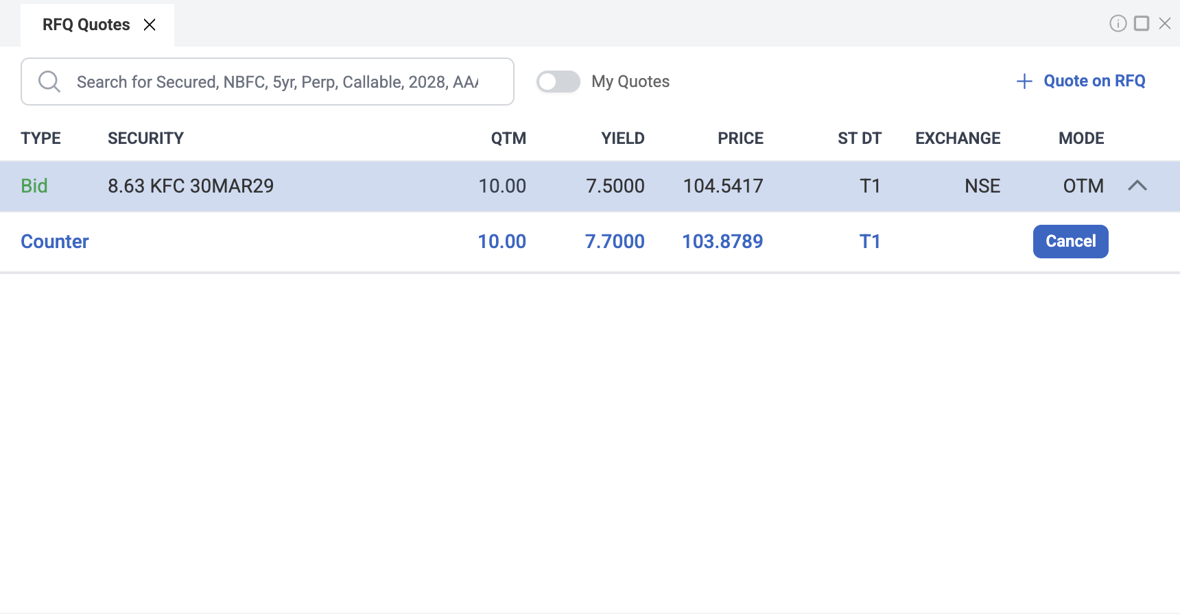Screen dimensions: 1180x614
Task: Select the RFQ Quotes tab
Action: (86, 25)
